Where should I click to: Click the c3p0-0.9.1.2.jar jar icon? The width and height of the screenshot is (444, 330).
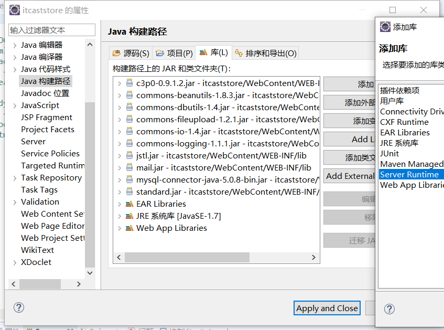(129, 83)
